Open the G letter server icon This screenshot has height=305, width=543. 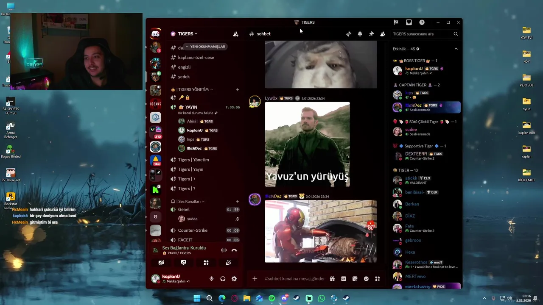pyautogui.click(x=156, y=217)
